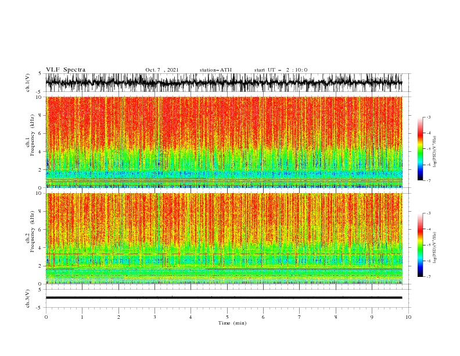Screen dimensions: 460x356
Task: Click time-axis tick label "9"
Action: tap(372, 317)
